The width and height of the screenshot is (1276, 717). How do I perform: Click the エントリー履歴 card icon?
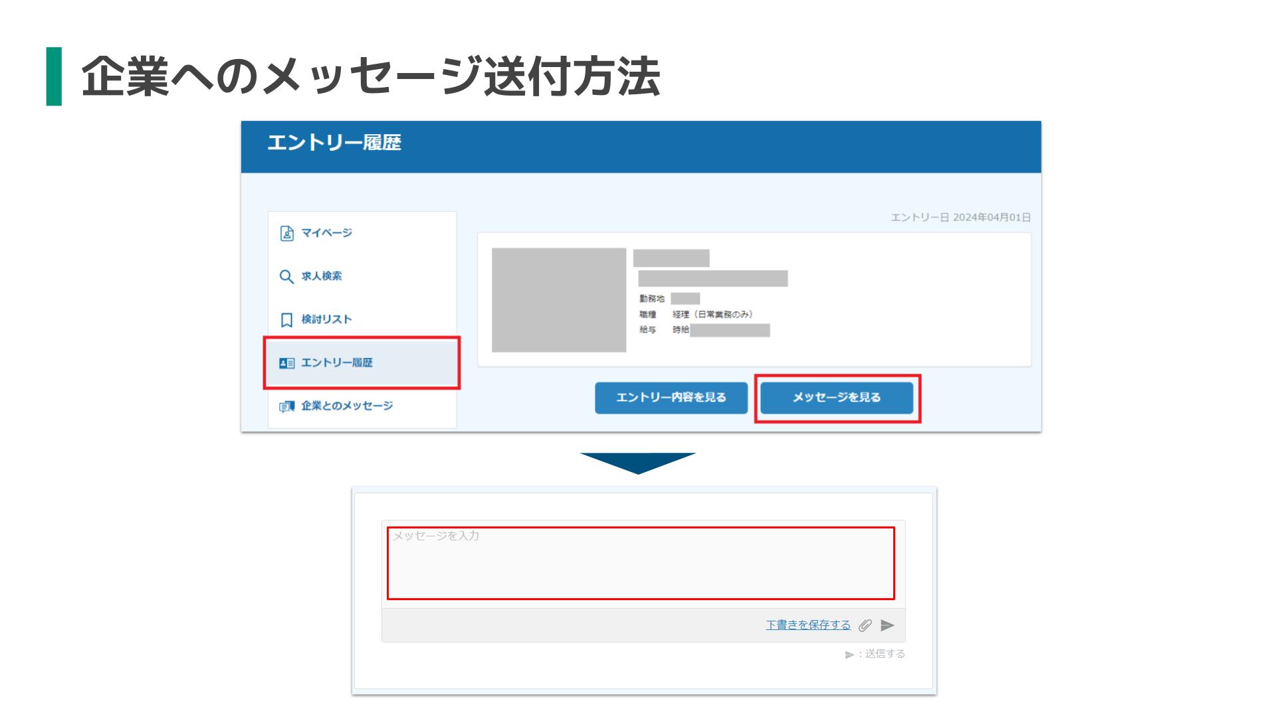point(286,362)
